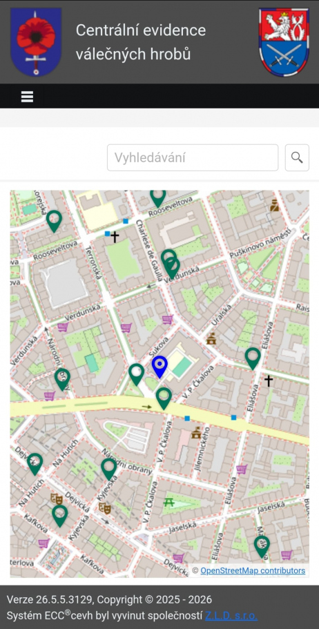
Task: Select the blue location marker near Sukova
Action: [x=159, y=367]
